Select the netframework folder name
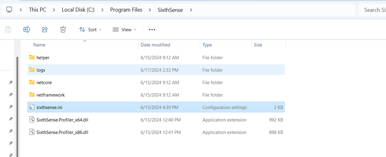Screen dimensions: 386x157 50,95
